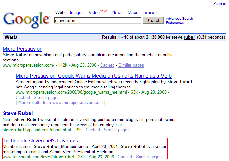Open the Steve Rubel result title
Image resolution: width=229 pixels, height=161 pixels.
click(18, 114)
